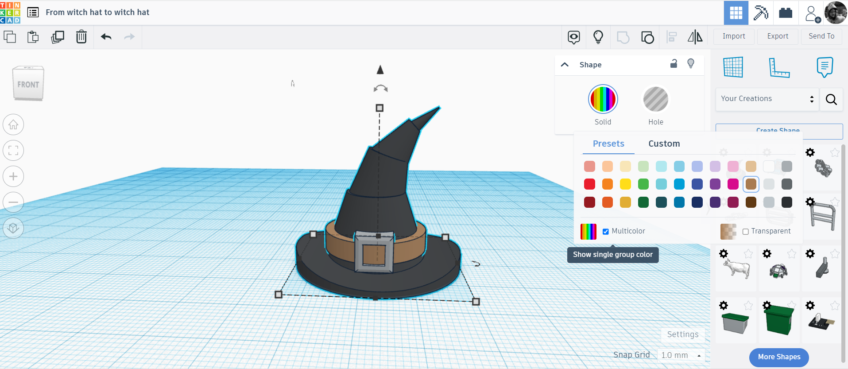
Task: Redo the last undone action
Action: click(x=129, y=37)
